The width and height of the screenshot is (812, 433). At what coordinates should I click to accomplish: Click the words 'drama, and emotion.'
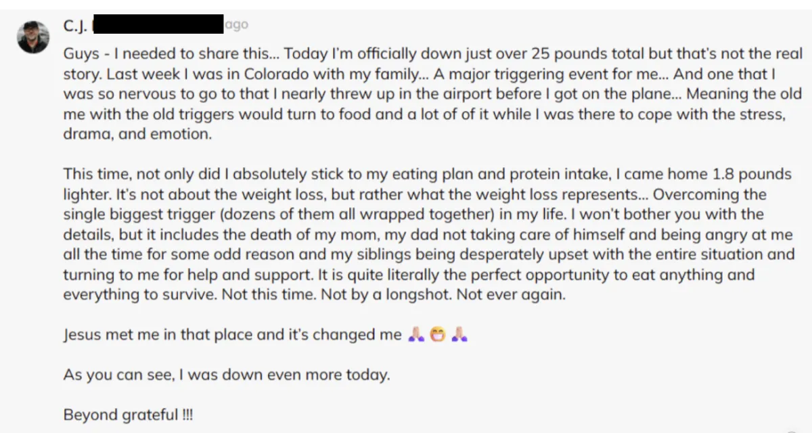[x=137, y=133]
